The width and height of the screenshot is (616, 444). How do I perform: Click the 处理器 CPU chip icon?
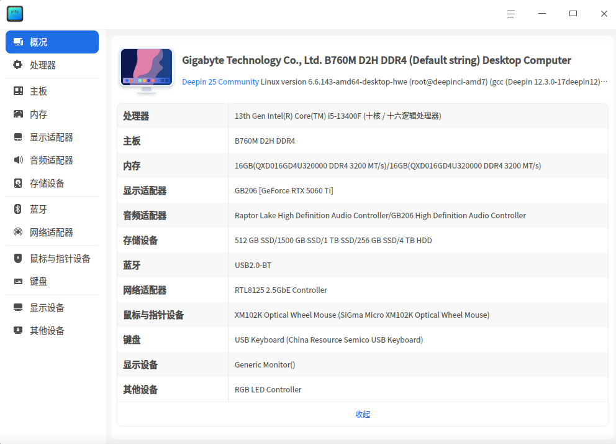(18, 65)
